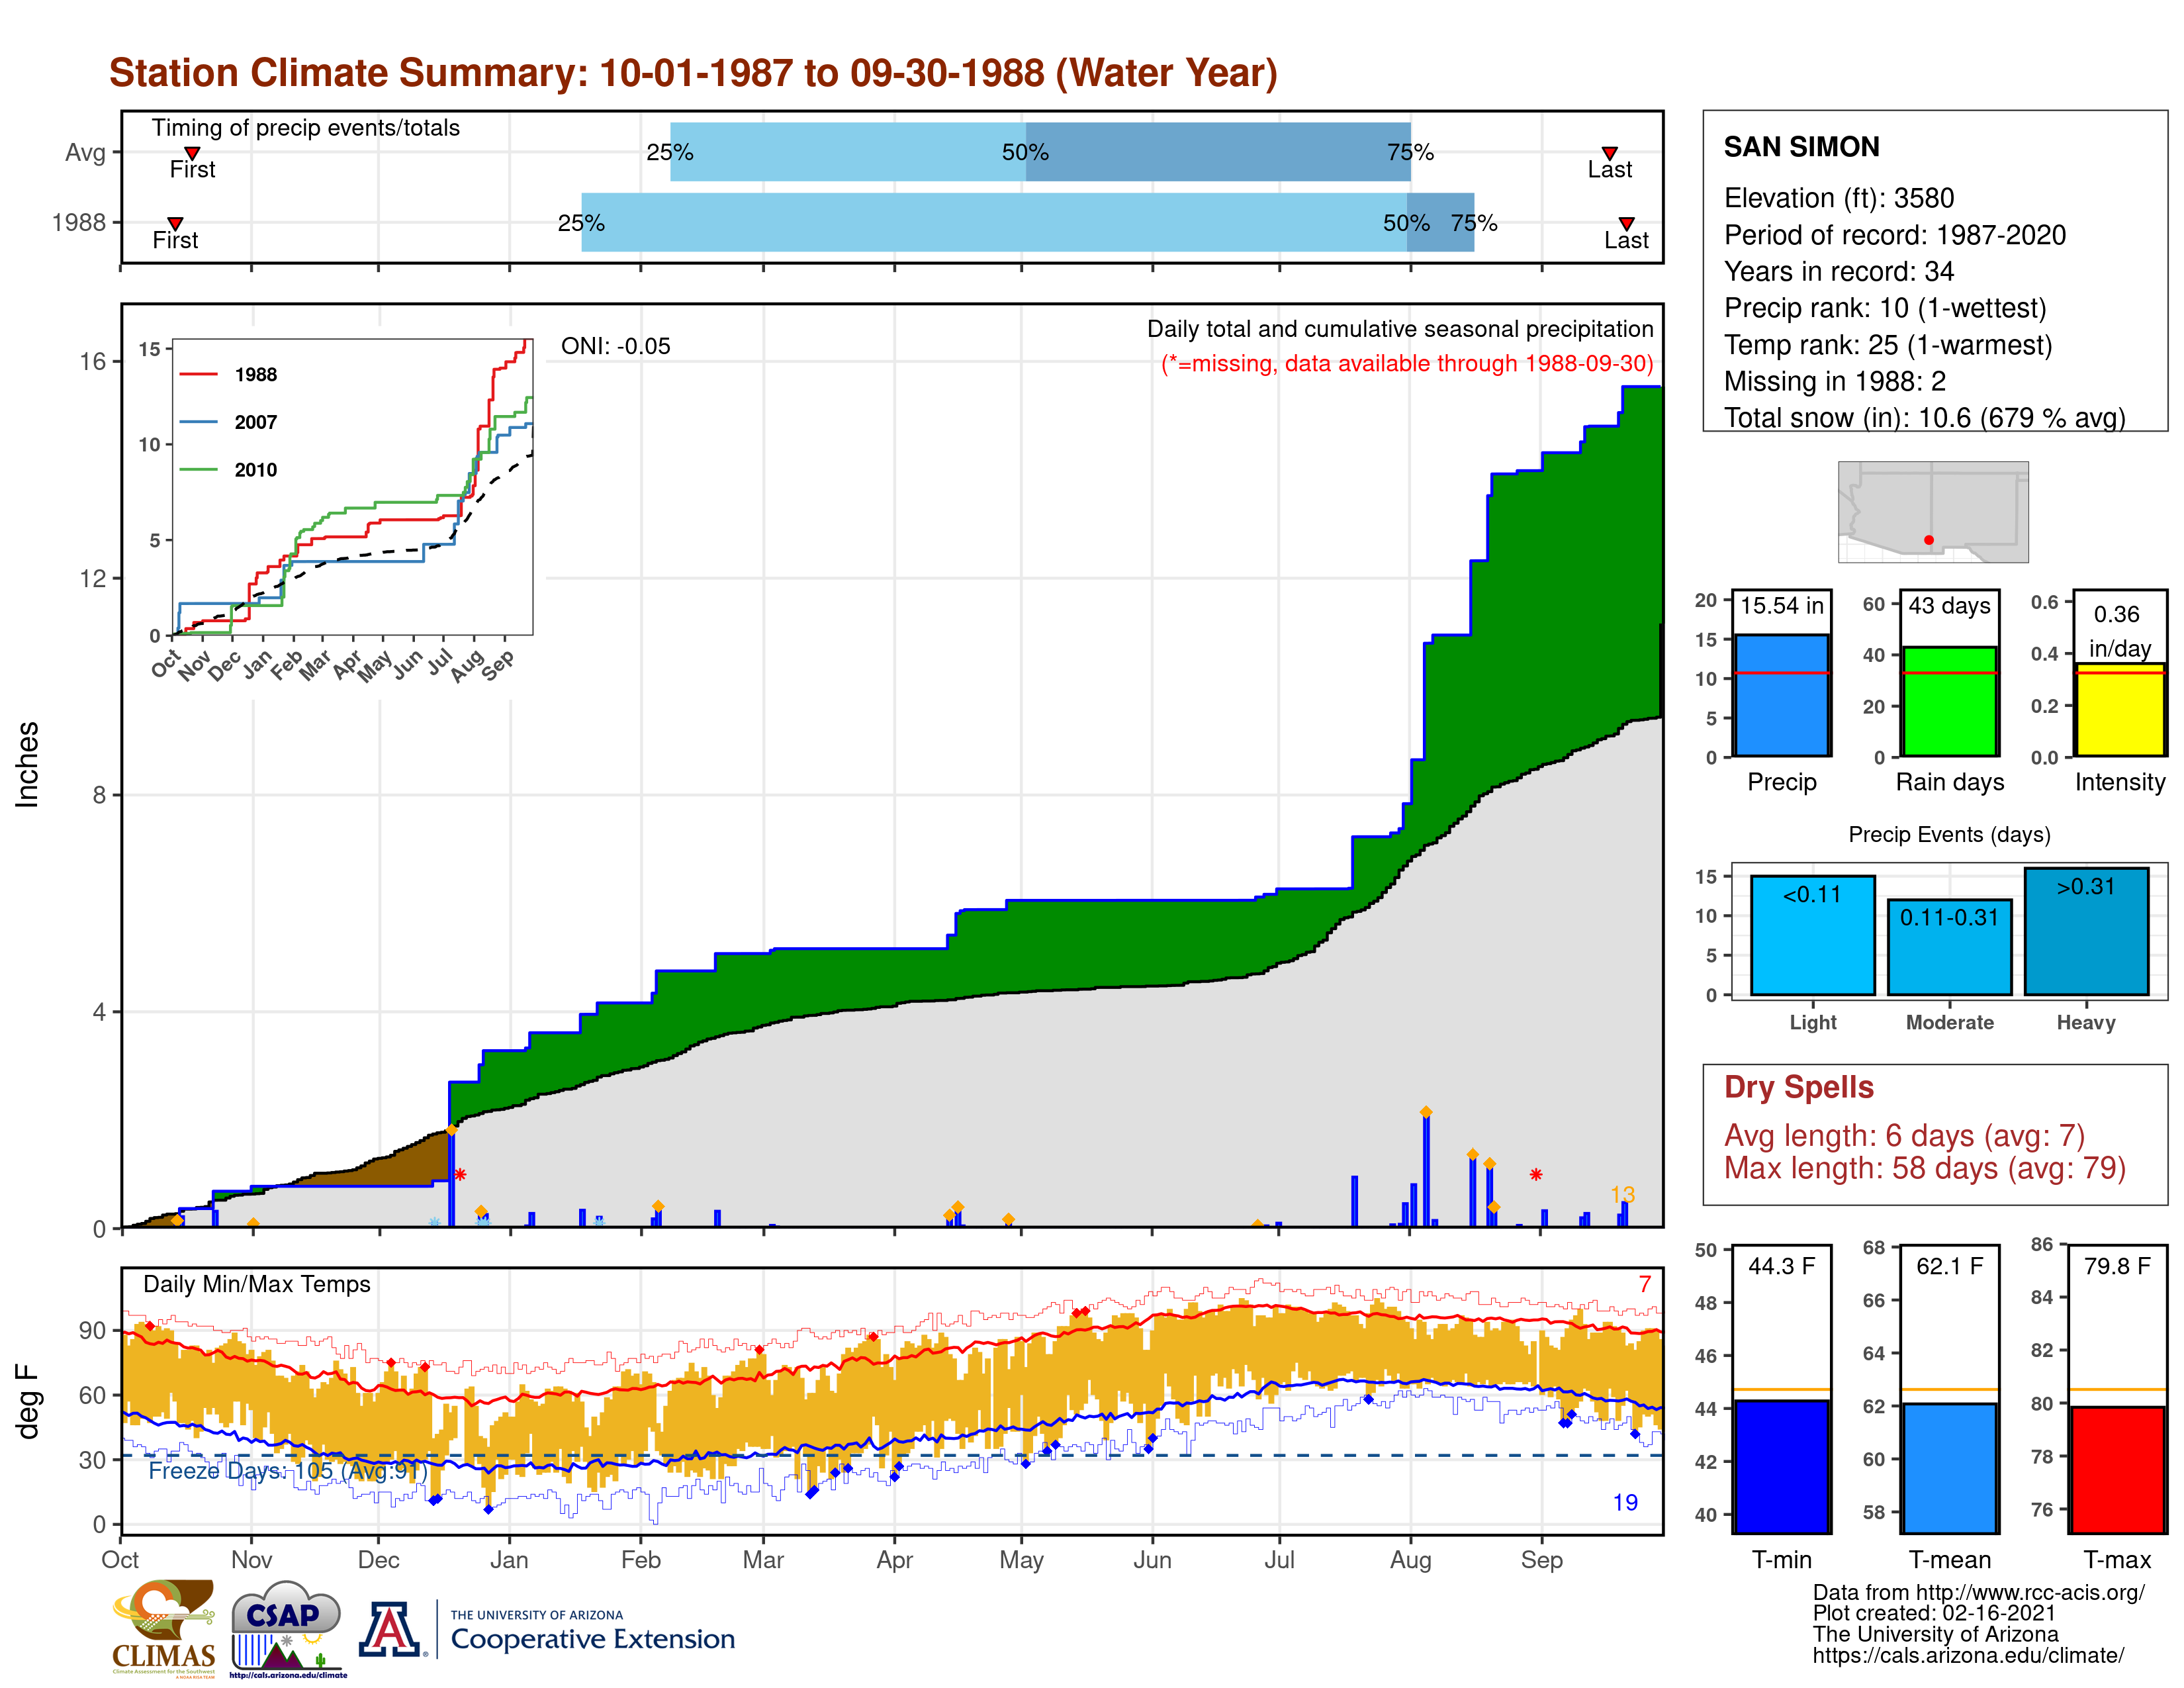Click the blue T-min bar

(1781, 1466)
